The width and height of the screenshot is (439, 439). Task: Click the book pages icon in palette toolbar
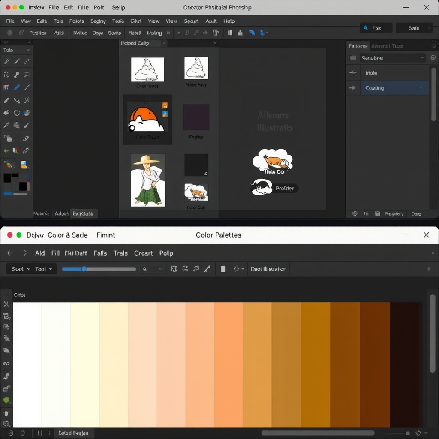(x=174, y=269)
